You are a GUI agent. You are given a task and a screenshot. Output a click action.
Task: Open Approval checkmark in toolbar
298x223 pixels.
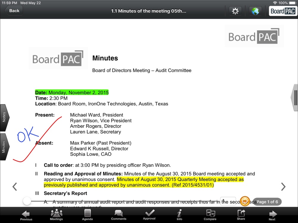click(x=149, y=215)
